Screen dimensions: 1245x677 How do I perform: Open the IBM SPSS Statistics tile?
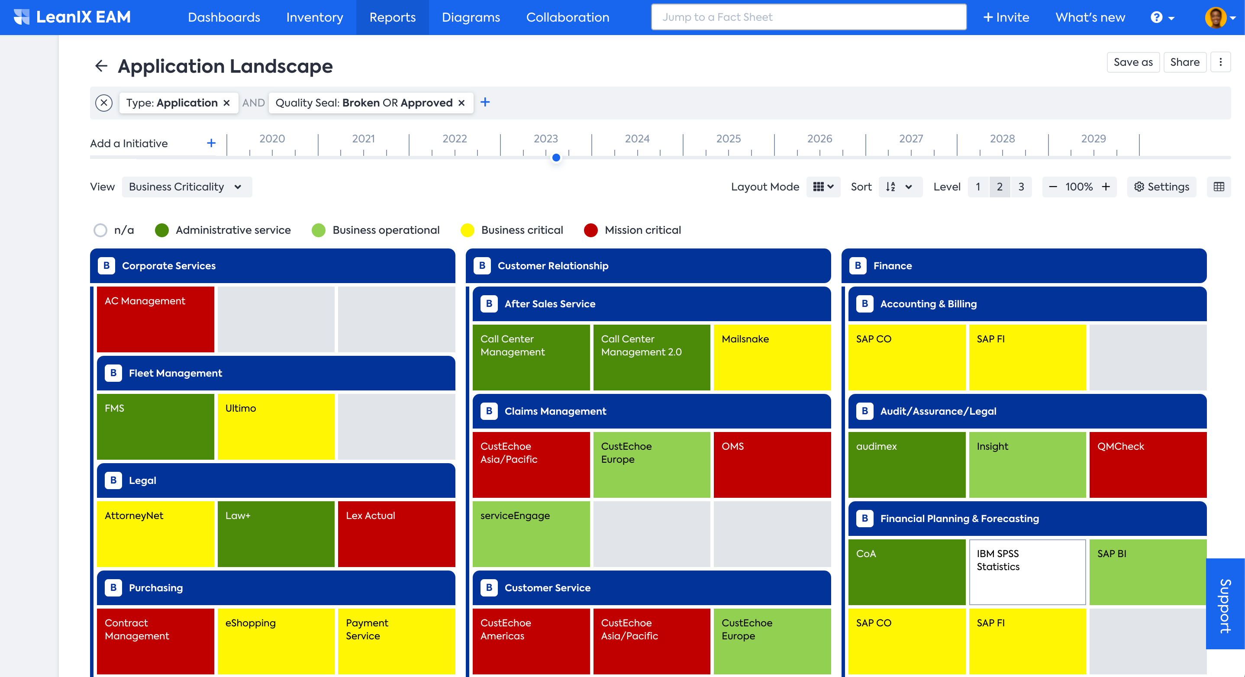coord(1027,572)
